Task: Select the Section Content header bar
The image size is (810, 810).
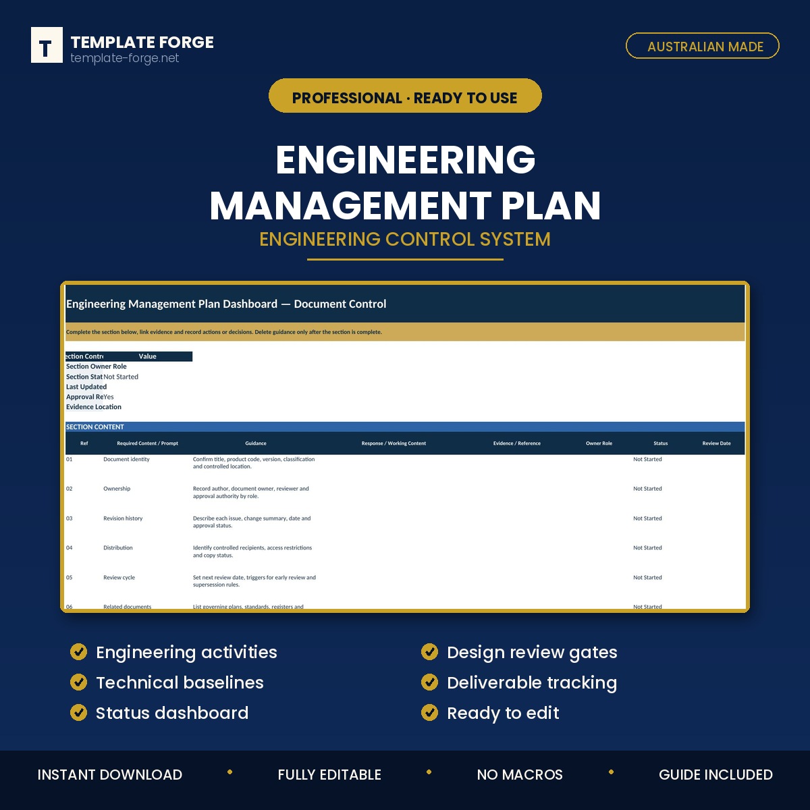Action: (x=405, y=427)
